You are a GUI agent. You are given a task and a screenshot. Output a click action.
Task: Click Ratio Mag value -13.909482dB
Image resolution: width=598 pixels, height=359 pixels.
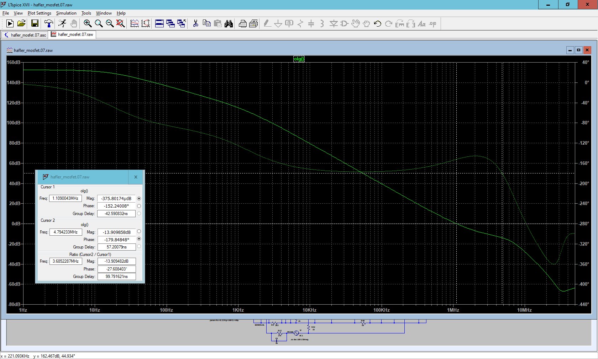click(x=116, y=261)
